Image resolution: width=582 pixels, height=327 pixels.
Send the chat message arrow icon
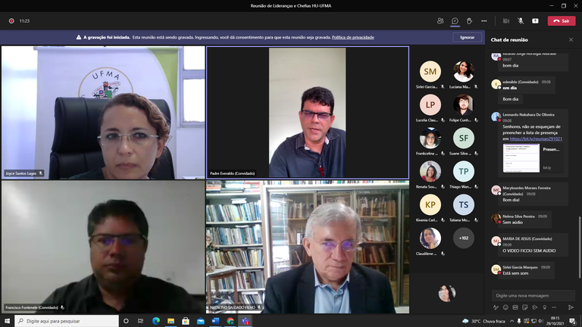point(571,307)
